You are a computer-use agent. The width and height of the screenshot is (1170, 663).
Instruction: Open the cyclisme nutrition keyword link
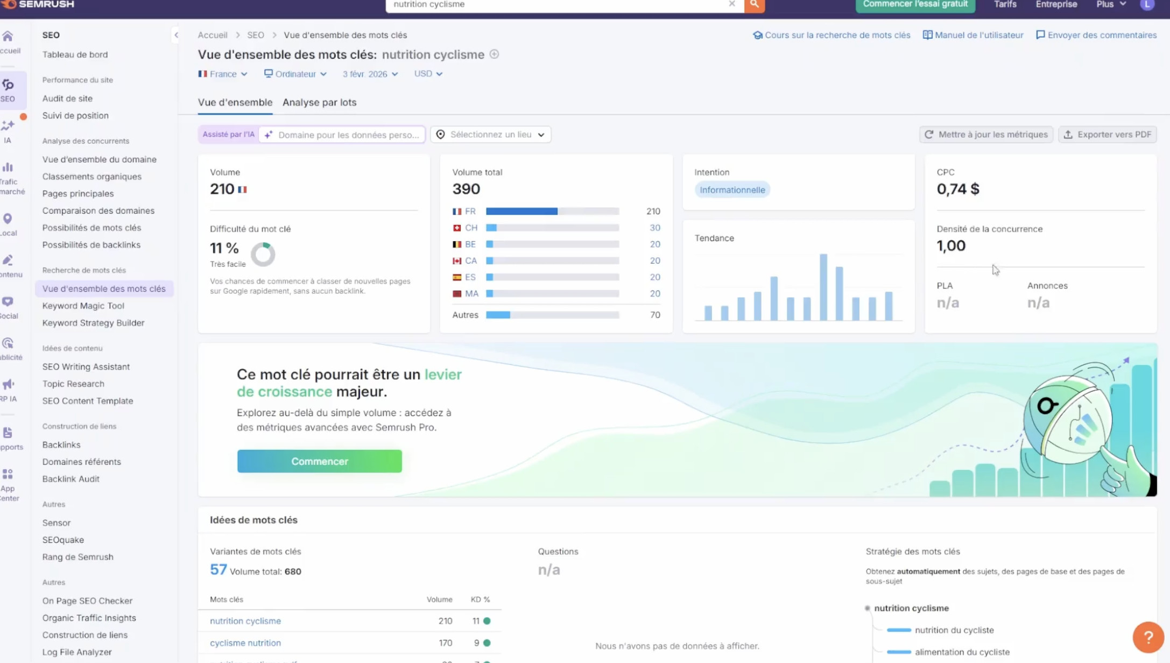[245, 643]
